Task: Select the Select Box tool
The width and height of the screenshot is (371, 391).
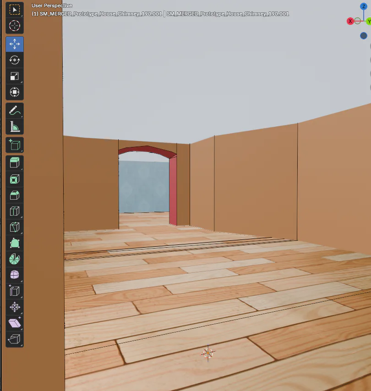Action: [15, 10]
